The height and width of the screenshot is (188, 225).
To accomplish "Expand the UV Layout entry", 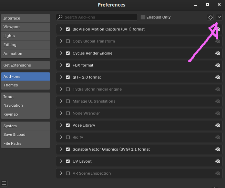I will pos(61,161).
